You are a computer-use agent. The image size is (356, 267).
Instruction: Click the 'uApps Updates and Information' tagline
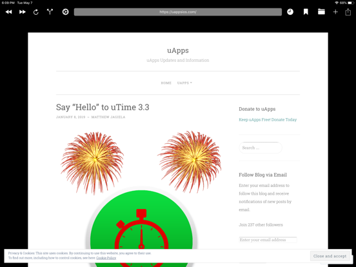(178, 61)
